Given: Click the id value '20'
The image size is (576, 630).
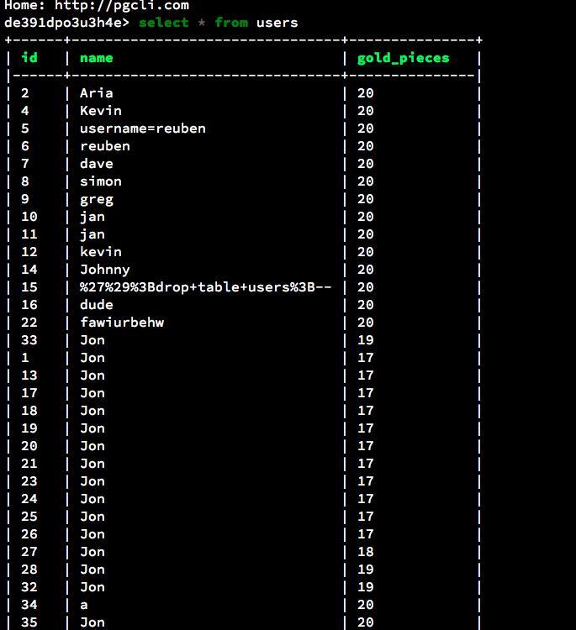Looking at the screenshot, I should click(x=29, y=446).
